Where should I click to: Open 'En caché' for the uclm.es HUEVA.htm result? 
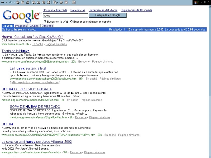coord(110,135)
